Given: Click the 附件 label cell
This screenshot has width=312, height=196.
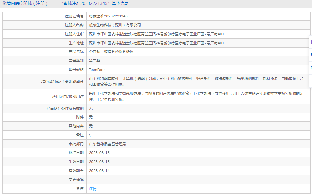Looking at the screenshot, I should pyautogui.click(x=44, y=117).
